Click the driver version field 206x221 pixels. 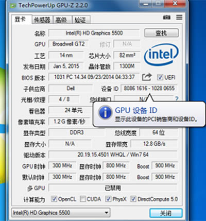(x=113, y=155)
